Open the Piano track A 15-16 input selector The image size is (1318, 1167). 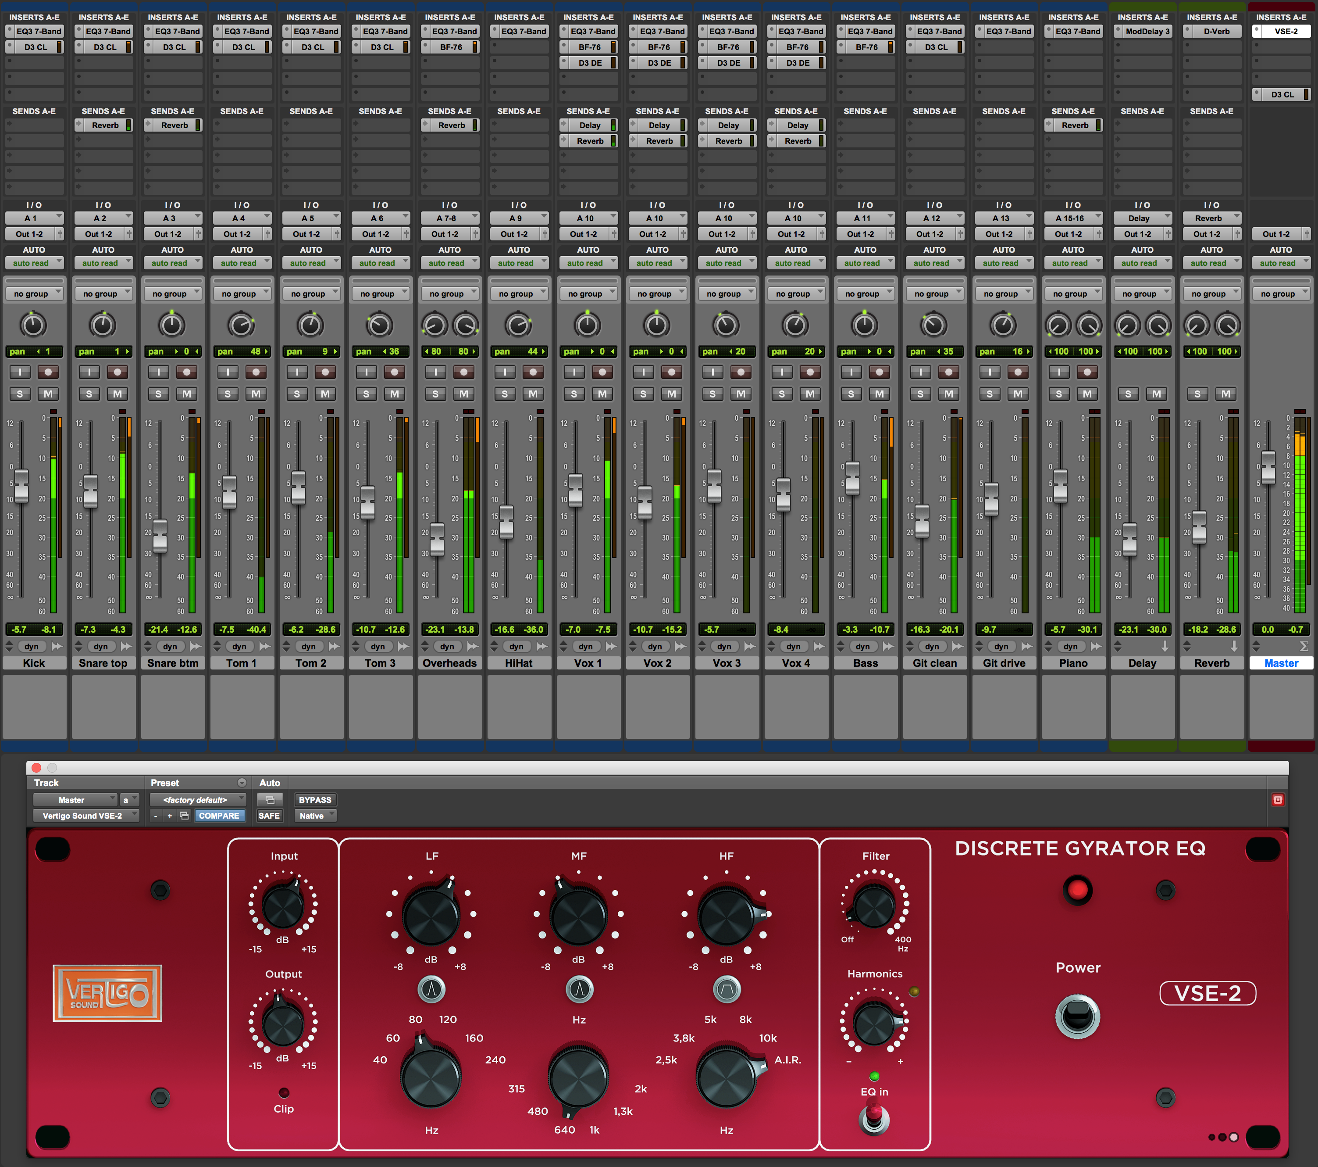(1073, 218)
